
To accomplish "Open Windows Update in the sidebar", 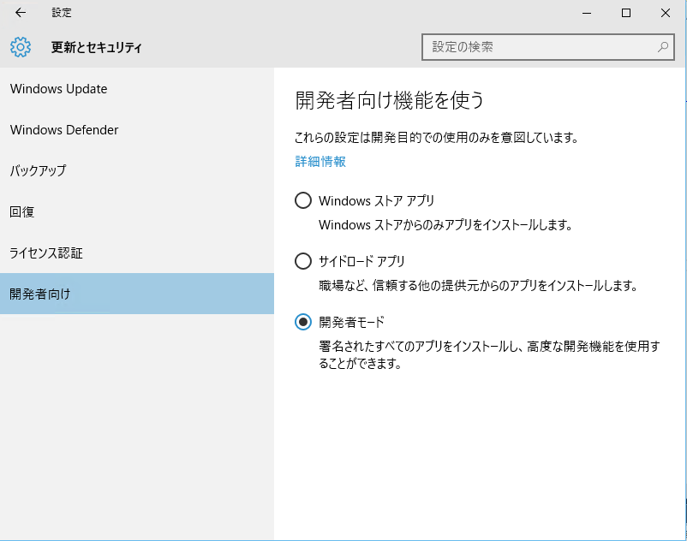I will point(58,89).
